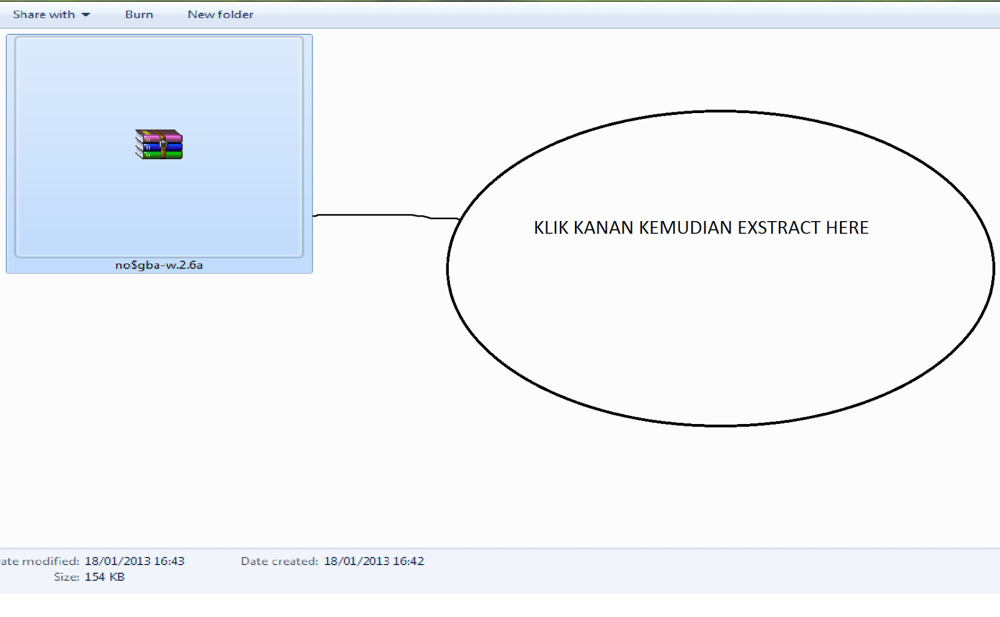This screenshot has height=617, width=1000.
Task: Click the New folder command
Action: pyautogui.click(x=220, y=14)
